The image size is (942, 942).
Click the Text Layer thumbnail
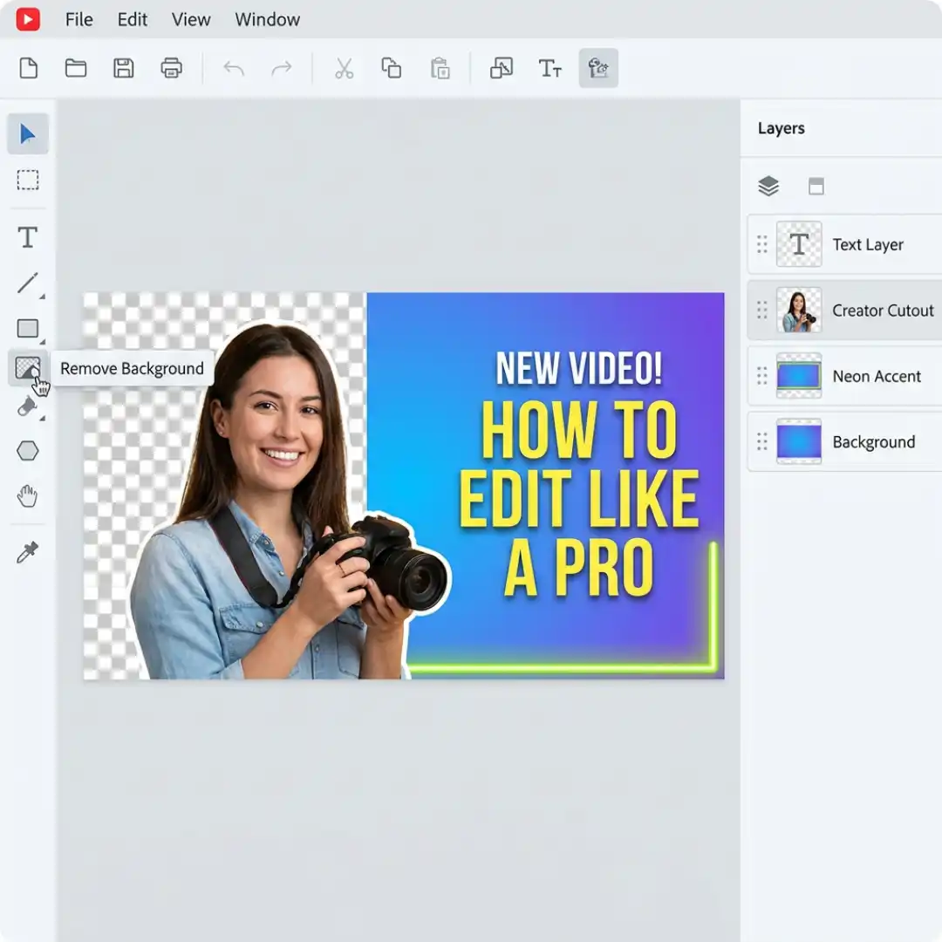[x=799, y=244]
